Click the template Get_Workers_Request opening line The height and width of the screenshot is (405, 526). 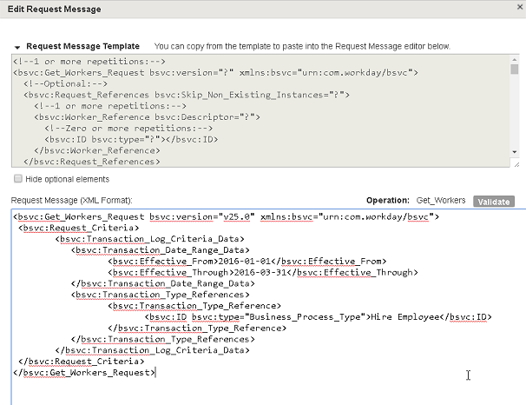point(215,72)
